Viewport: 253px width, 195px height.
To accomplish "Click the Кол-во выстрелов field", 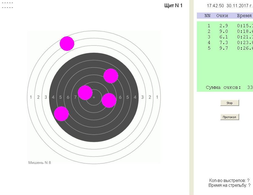I will click(229, 181).
